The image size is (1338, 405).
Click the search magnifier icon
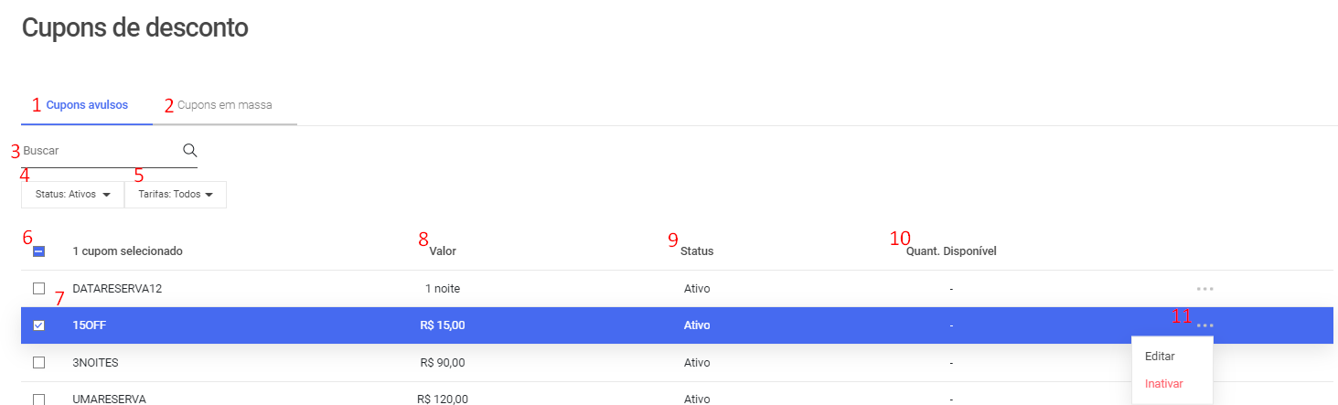(190, 150)
